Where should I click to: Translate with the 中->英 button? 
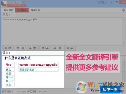click(45, 48)
